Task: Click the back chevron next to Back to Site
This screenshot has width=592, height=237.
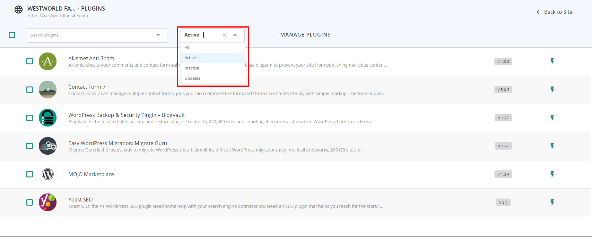Action: tap(538, 12)
